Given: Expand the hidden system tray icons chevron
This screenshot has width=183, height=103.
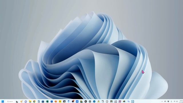Looking at the screenshot, I should [x=162, y=101].
